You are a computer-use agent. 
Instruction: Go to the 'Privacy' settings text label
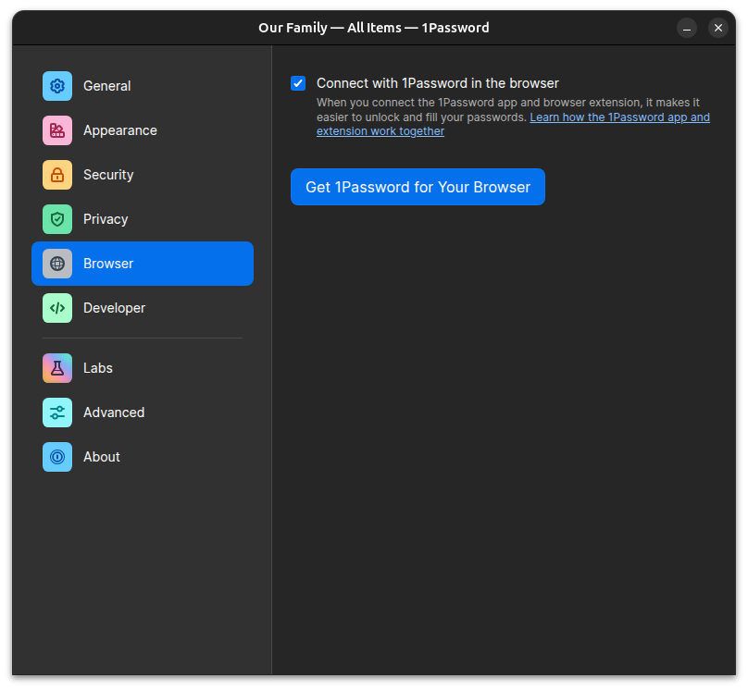click(106, 219)
